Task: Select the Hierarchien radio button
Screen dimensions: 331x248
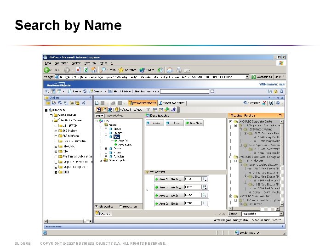Action: click(120, 207)
